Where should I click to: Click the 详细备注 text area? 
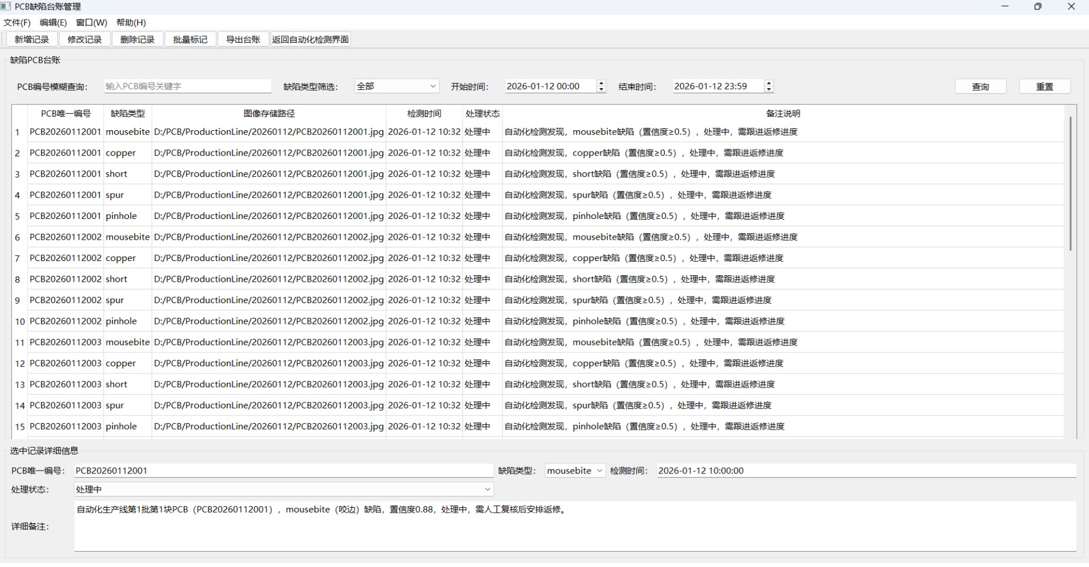(574, 526)
